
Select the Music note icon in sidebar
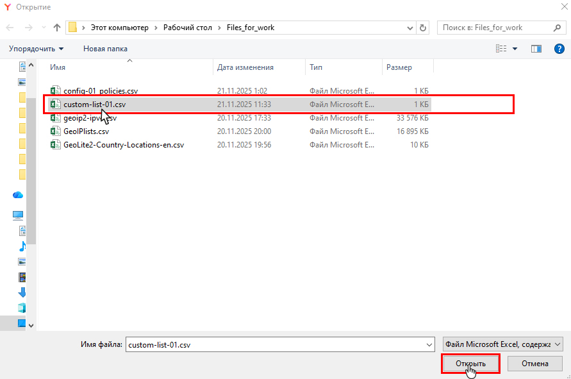pyautogui.click(x=22, y=246)
